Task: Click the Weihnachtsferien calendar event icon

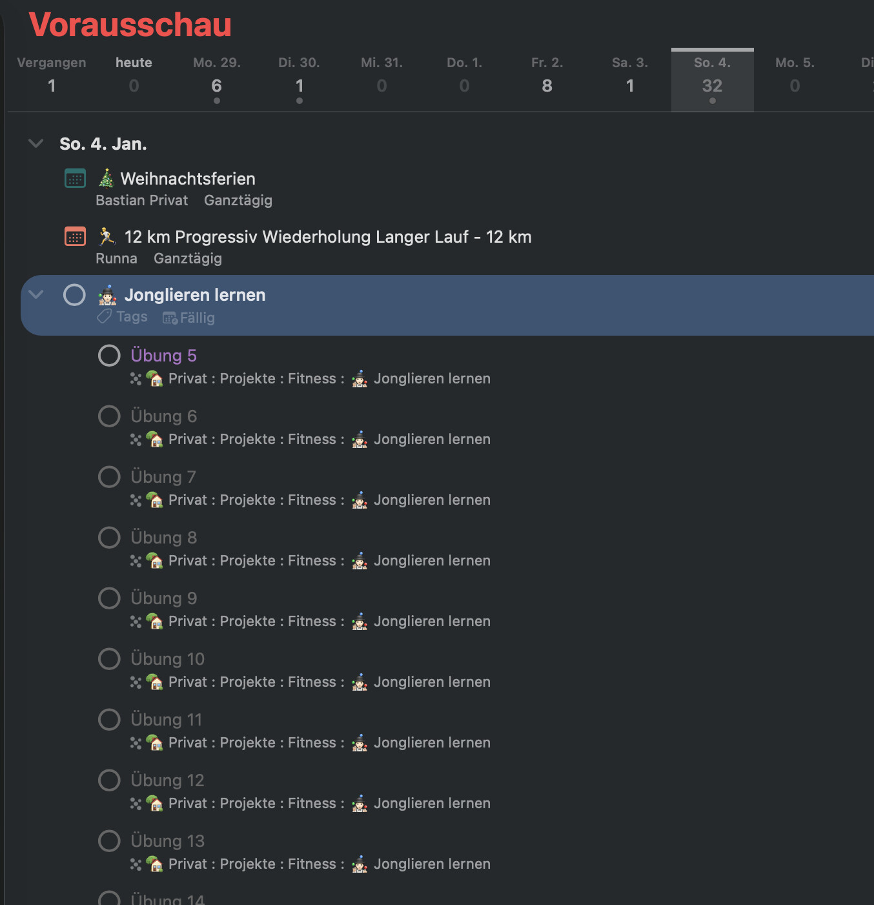Action: [x=75, y=178]
